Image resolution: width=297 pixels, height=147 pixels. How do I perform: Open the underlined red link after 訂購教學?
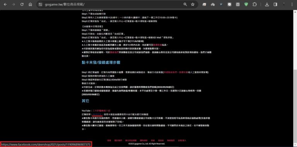(x=97, y=114)
